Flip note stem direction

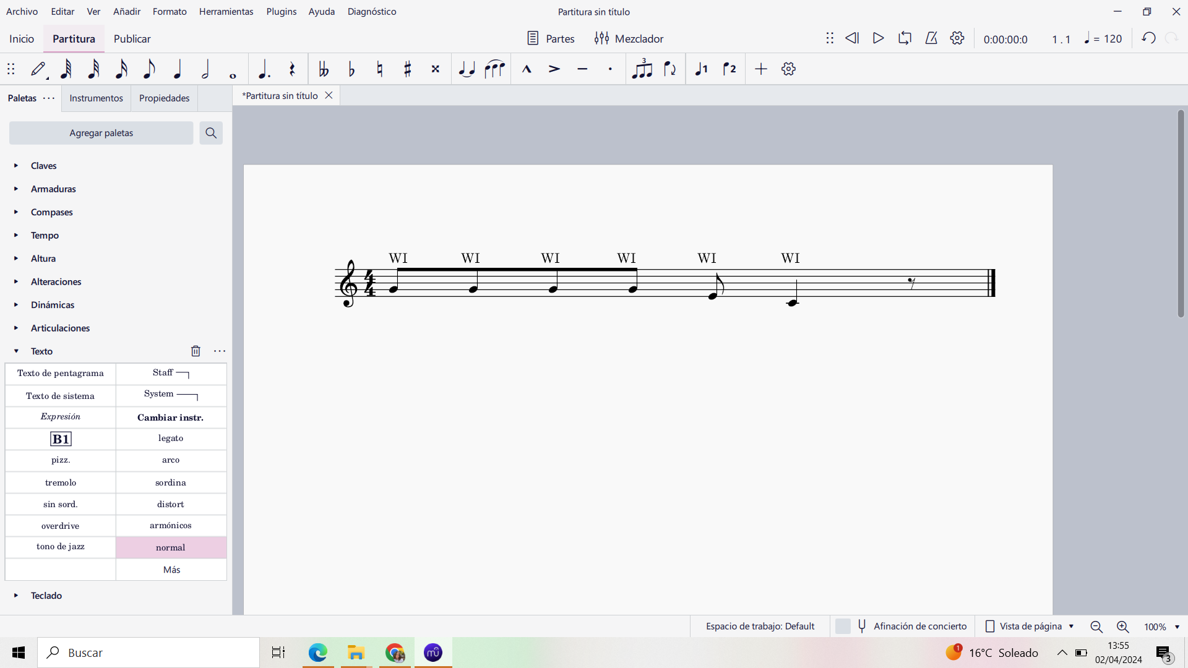[670, 69]
